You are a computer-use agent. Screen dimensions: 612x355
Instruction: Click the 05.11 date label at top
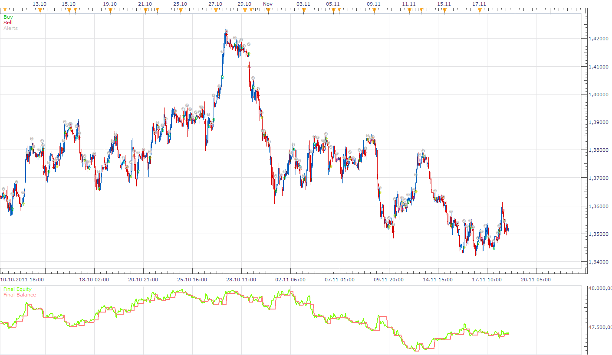tap(333, 4)
